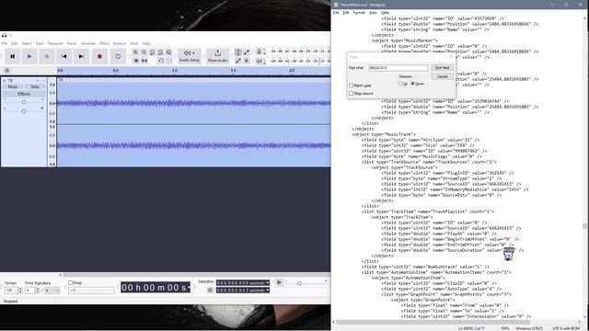Start playback with the green Play button
This screenshot has height=331, width=589.
point(29,56)
